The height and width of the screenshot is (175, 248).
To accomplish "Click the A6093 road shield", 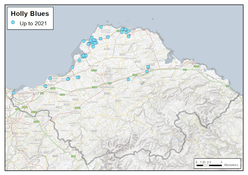I will tap(78, 108).
